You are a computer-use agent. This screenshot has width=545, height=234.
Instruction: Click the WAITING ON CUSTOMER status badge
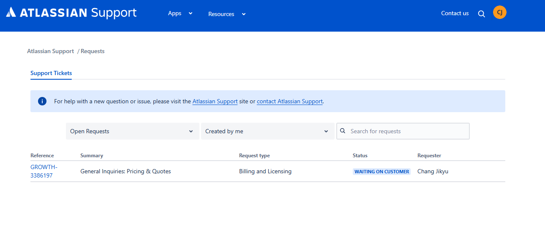click(381, 172)
